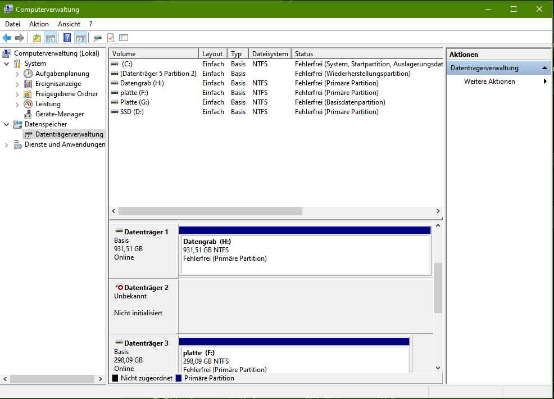Click Weitere Aktionen in the actions pane

(x=489, y=81)
